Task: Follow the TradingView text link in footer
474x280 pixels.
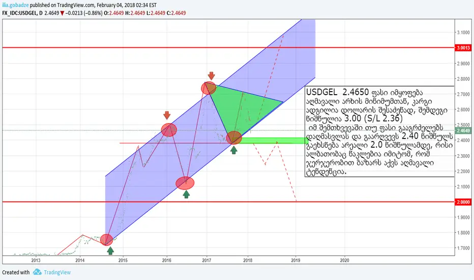Action: point(57,272)
